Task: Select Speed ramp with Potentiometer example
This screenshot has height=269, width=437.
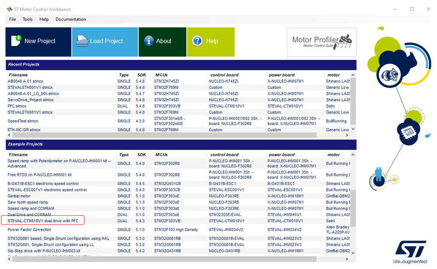Action: 59,163
